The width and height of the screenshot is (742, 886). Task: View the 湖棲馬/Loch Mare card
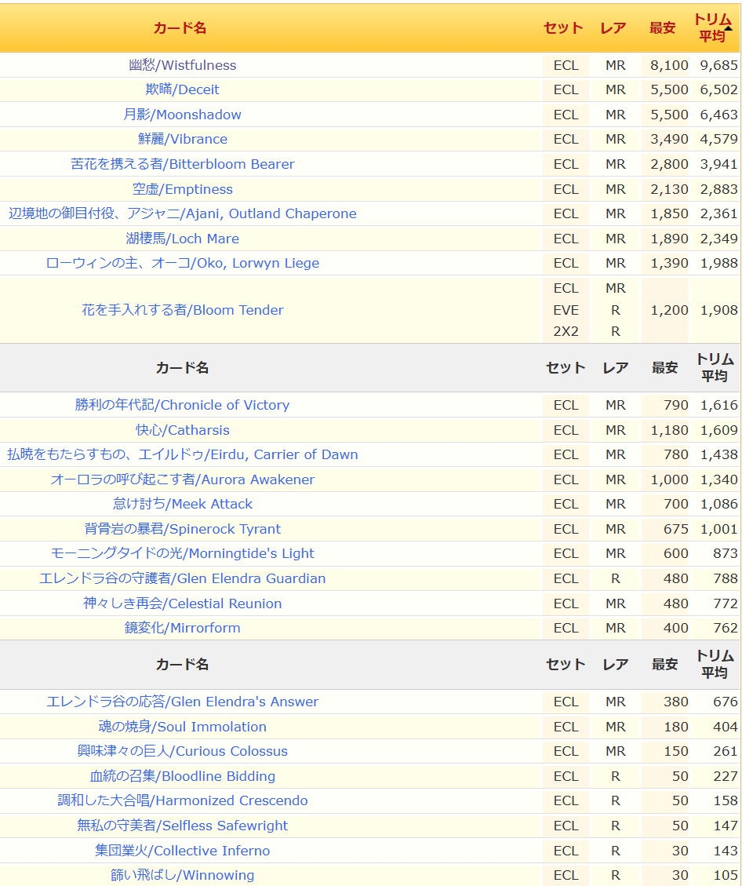(183, 239)
